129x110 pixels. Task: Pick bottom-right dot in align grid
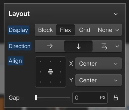click(61, 82)
